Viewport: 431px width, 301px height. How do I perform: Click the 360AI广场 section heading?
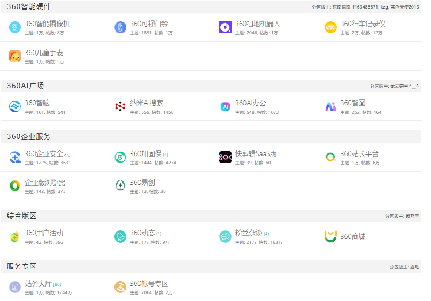(x=25, y=86)
